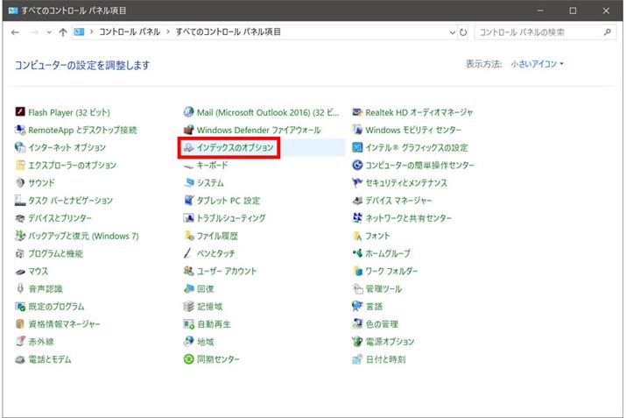Expand the 表示方法 小さいアイコン dropdown
This screenshot has height=418, width=626.
[x=538, y=64]
